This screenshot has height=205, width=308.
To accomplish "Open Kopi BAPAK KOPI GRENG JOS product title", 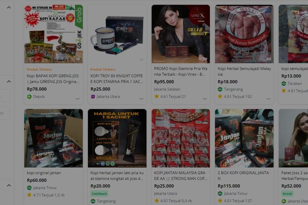I will click(53, 79).
